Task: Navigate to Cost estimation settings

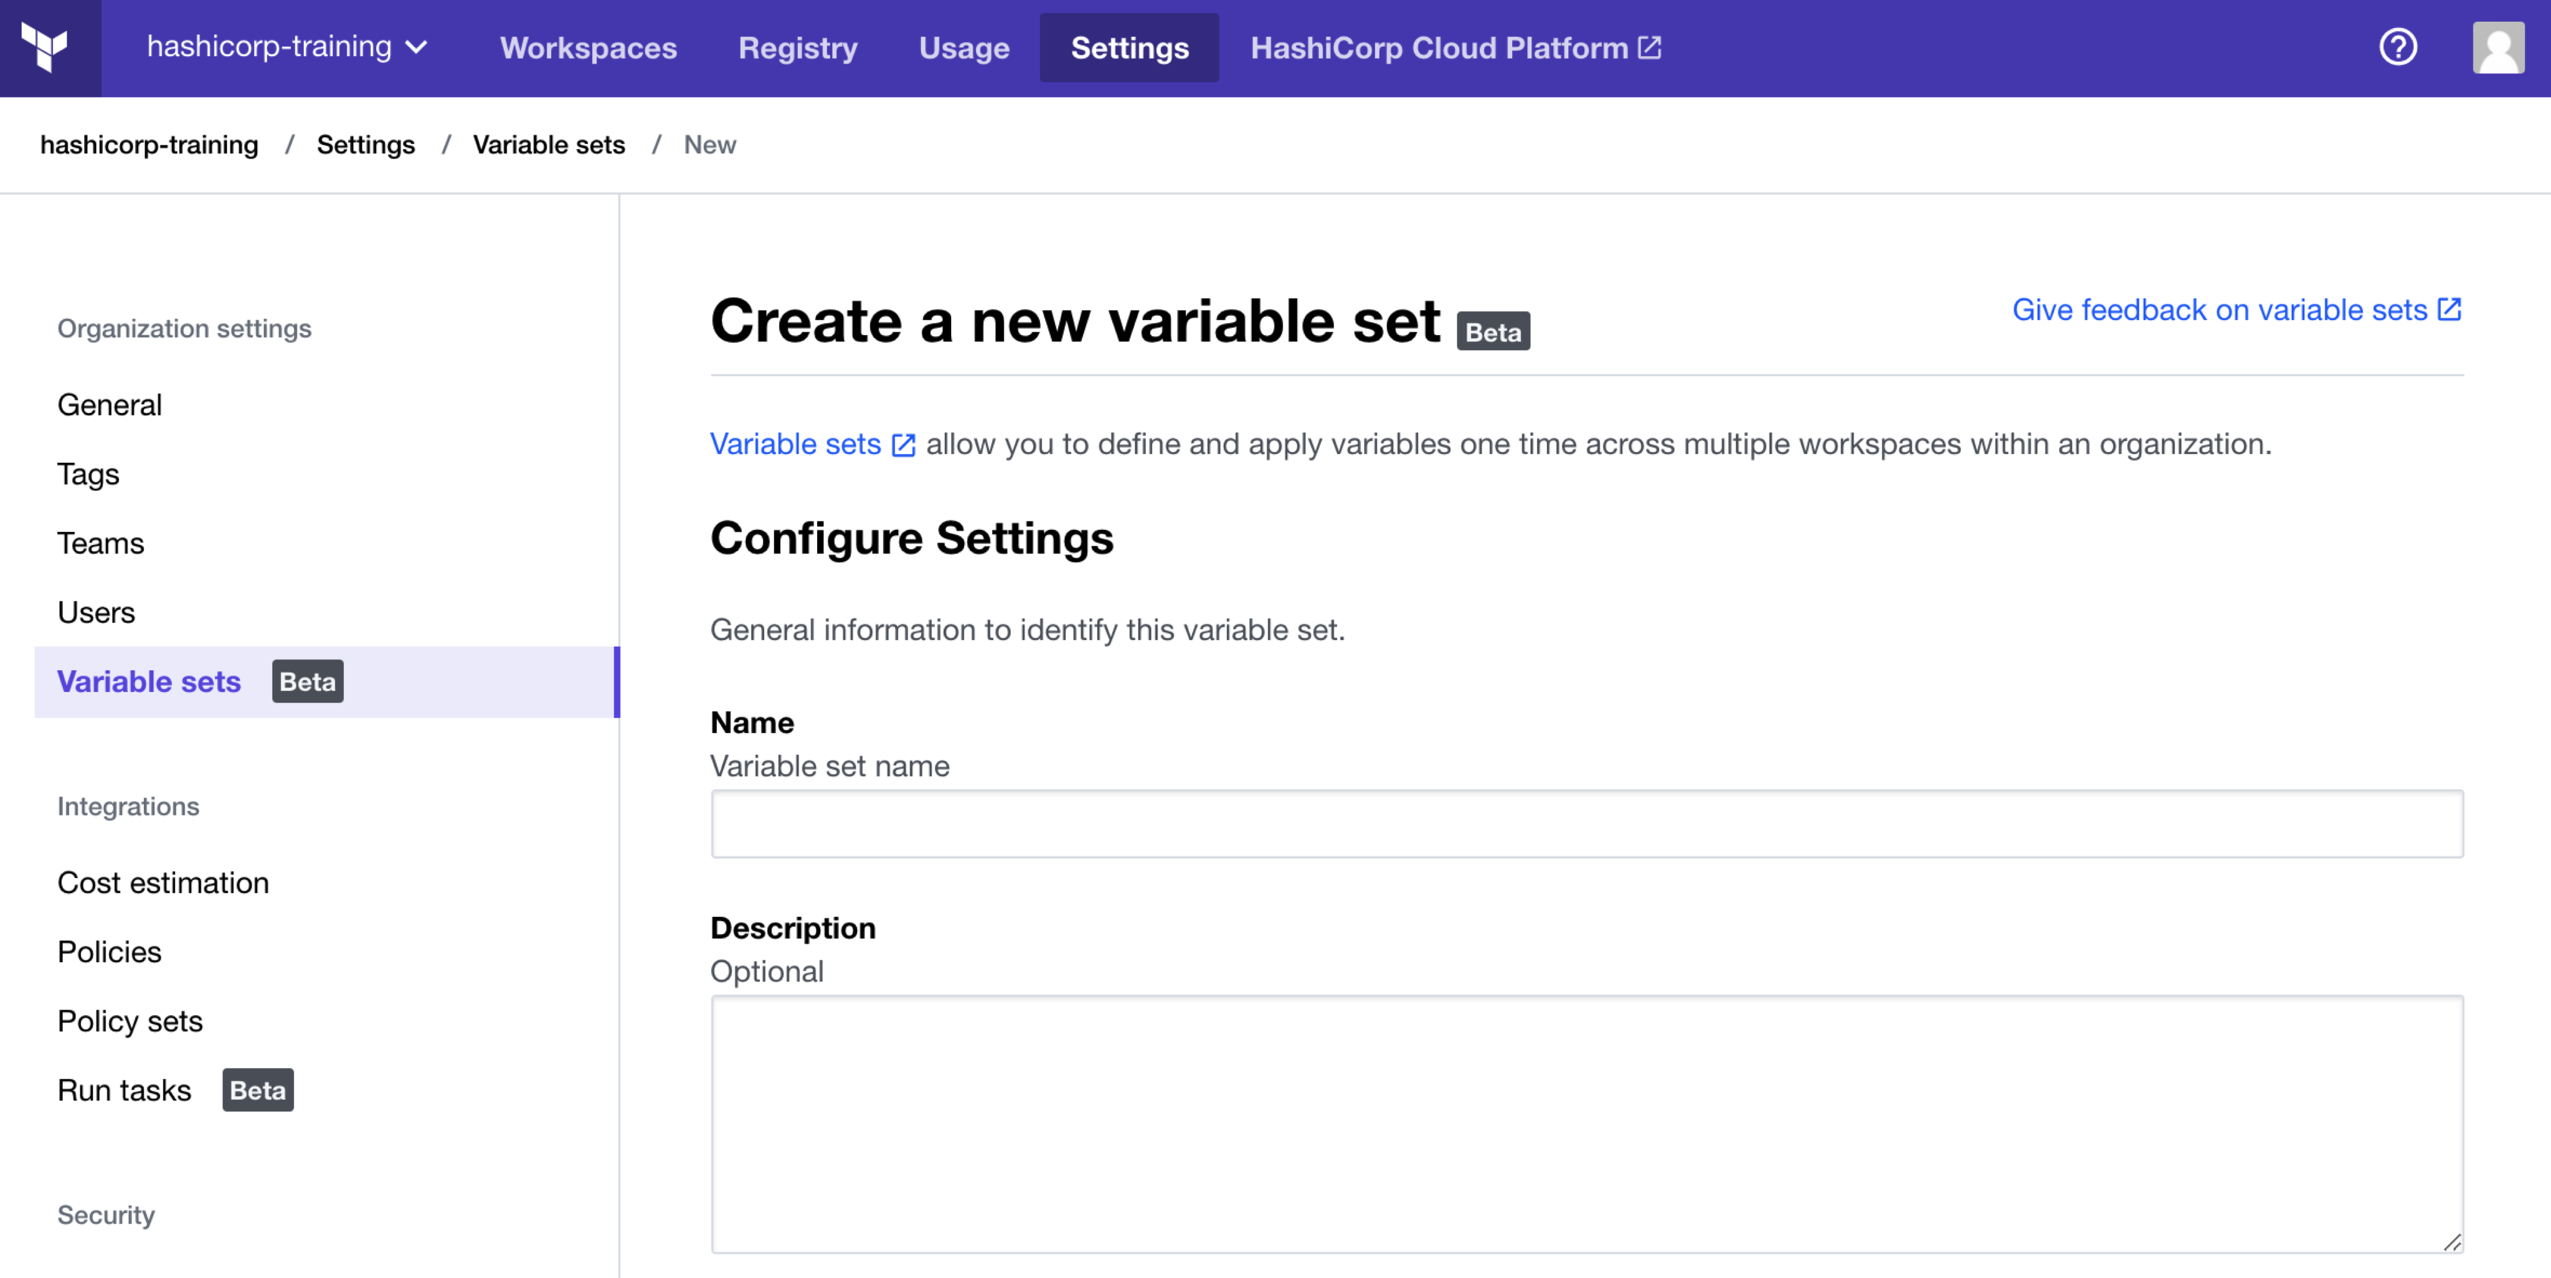Action: tap(163, 882)
